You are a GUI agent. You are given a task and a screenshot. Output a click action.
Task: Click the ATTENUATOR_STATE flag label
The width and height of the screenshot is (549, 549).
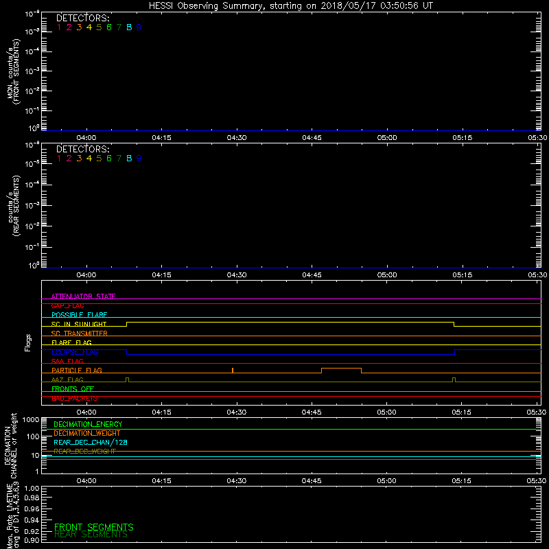pyautogui.click(x=83, y=296)
